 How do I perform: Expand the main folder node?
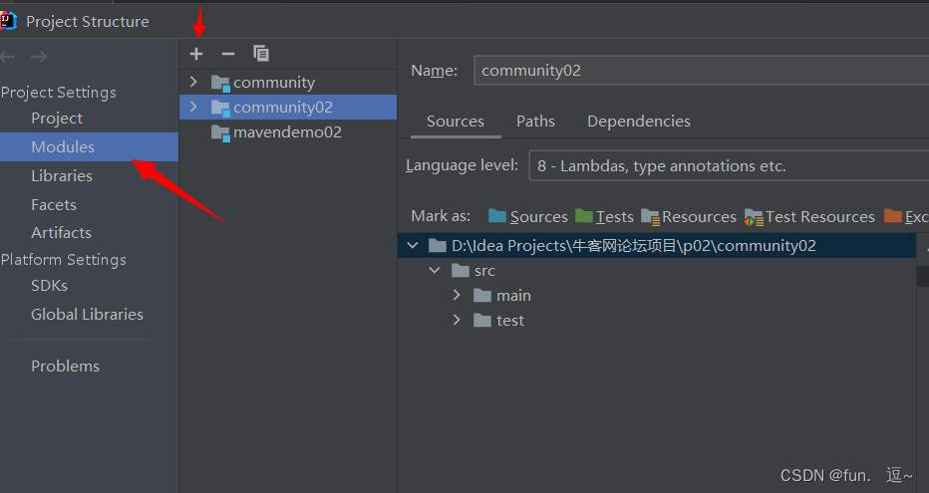(x=457, y=295)
